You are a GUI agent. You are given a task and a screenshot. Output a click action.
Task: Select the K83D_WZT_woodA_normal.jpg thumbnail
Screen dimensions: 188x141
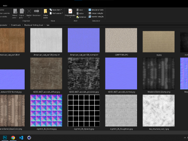pos(121,74)
